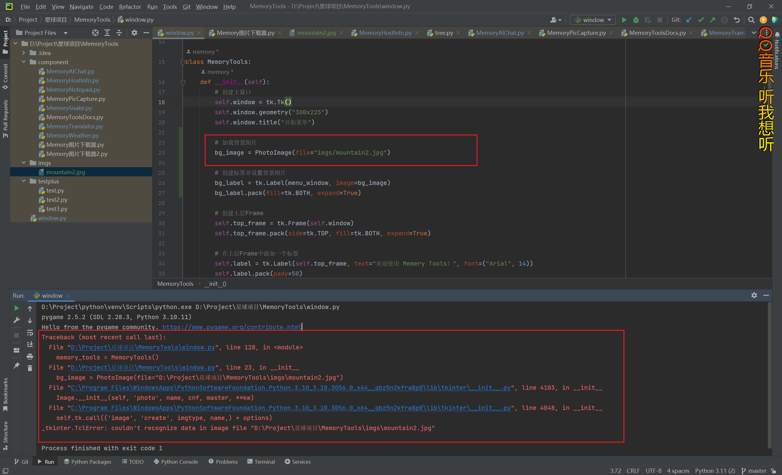Show Git history clock icon

pyautogui.click(x=725, y=20)
